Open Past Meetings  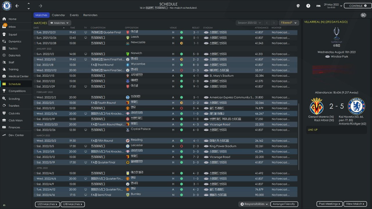[x=330, y=204]
